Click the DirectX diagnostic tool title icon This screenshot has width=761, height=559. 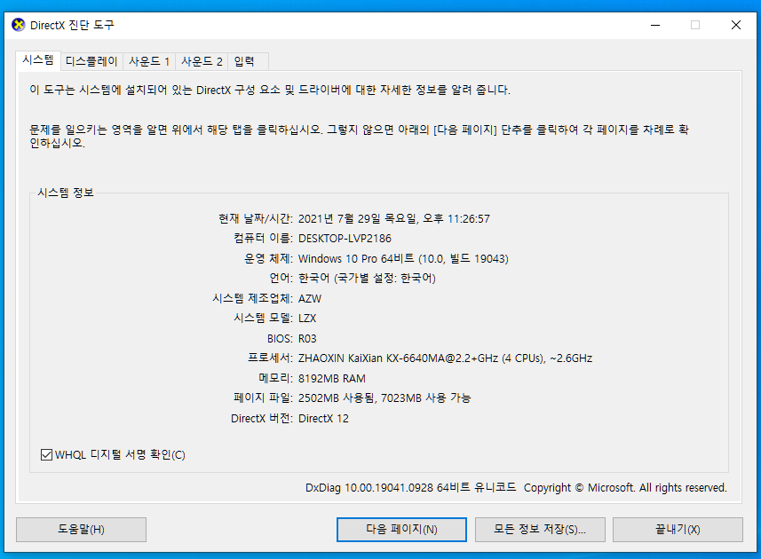coord(19,25)
